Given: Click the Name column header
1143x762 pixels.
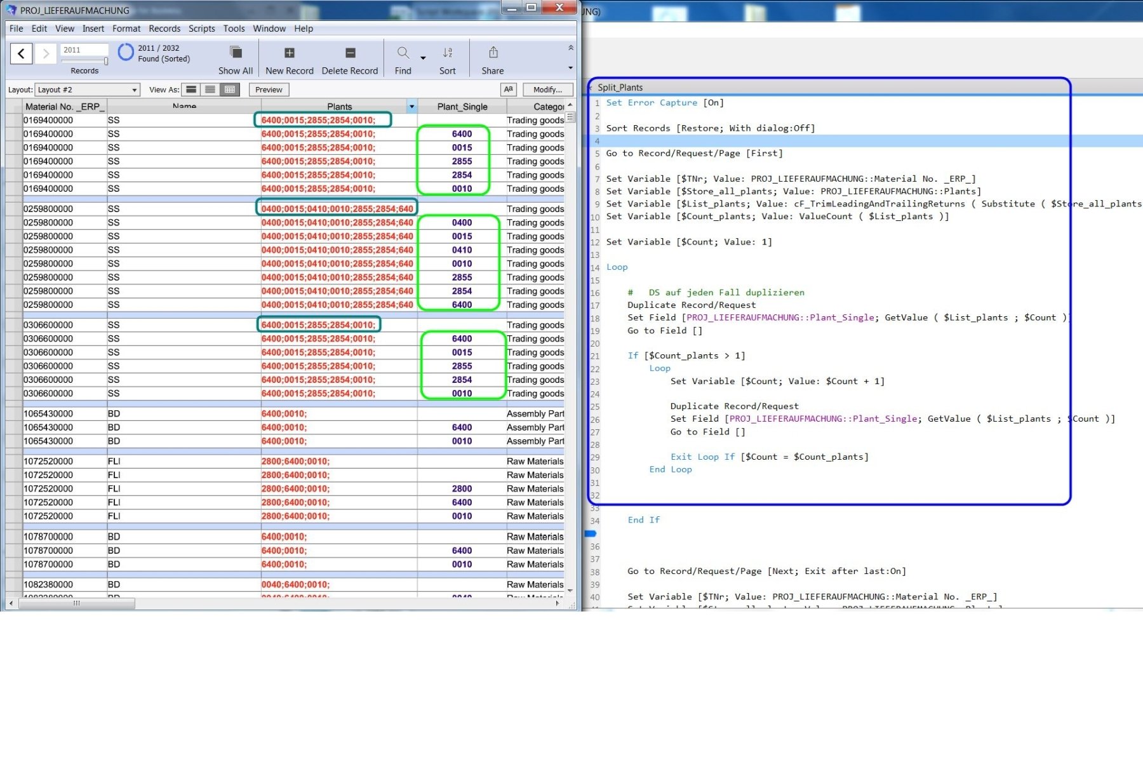Looking at the screenshot, I should [x=184, y=107].
